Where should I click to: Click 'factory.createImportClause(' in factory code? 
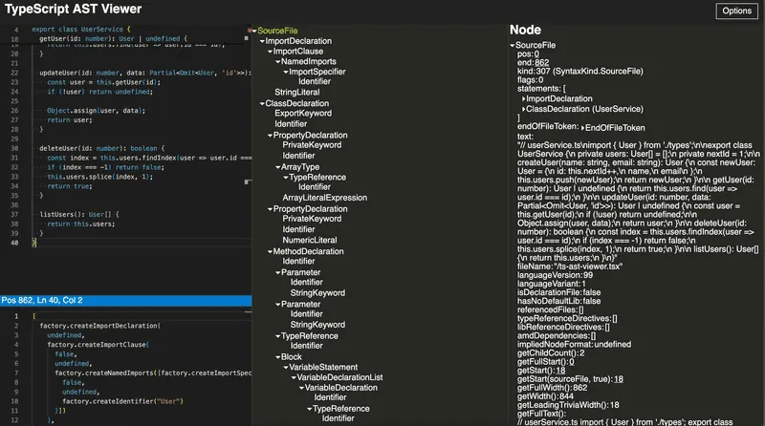click(98, 345)
